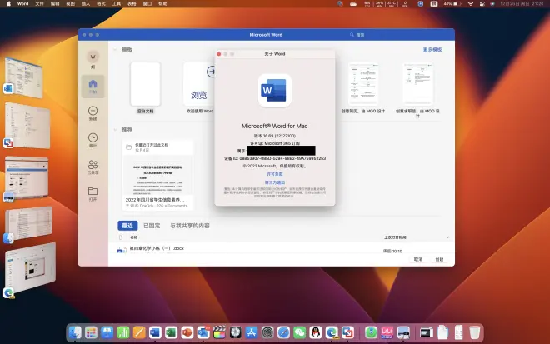Viewport: 550px width, 344px height.
Task: Open Launchpad from the Dock
Action: [91, 332]
